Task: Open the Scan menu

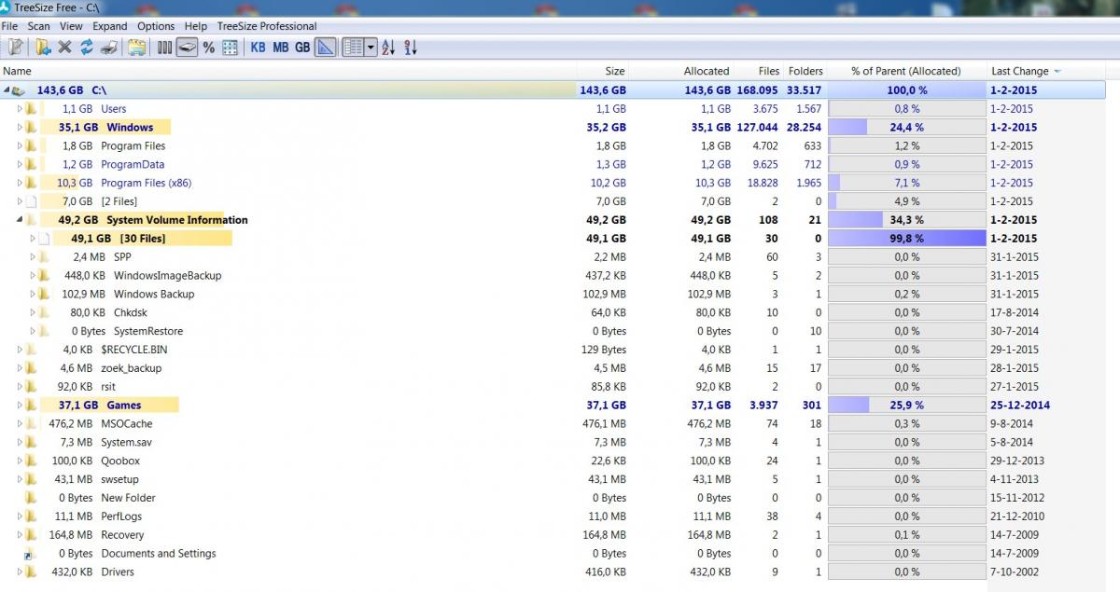Action: pyautogui.click(x=38, y=26)
